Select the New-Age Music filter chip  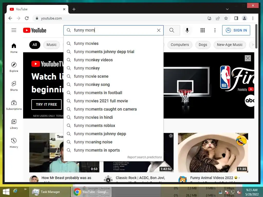(x=230, y=45)
